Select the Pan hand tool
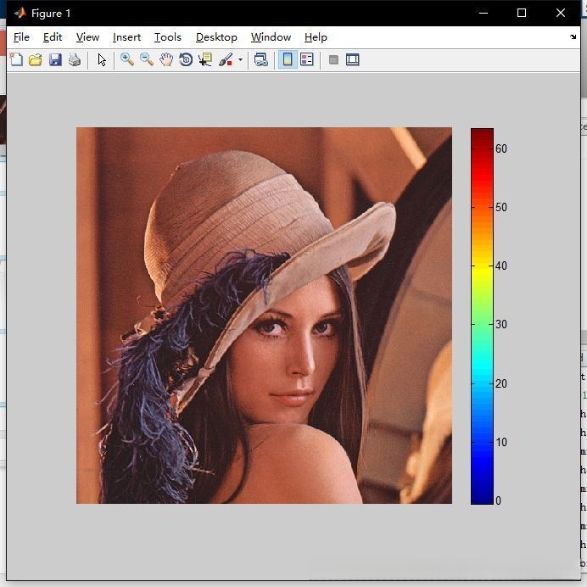 click(166, 59)
